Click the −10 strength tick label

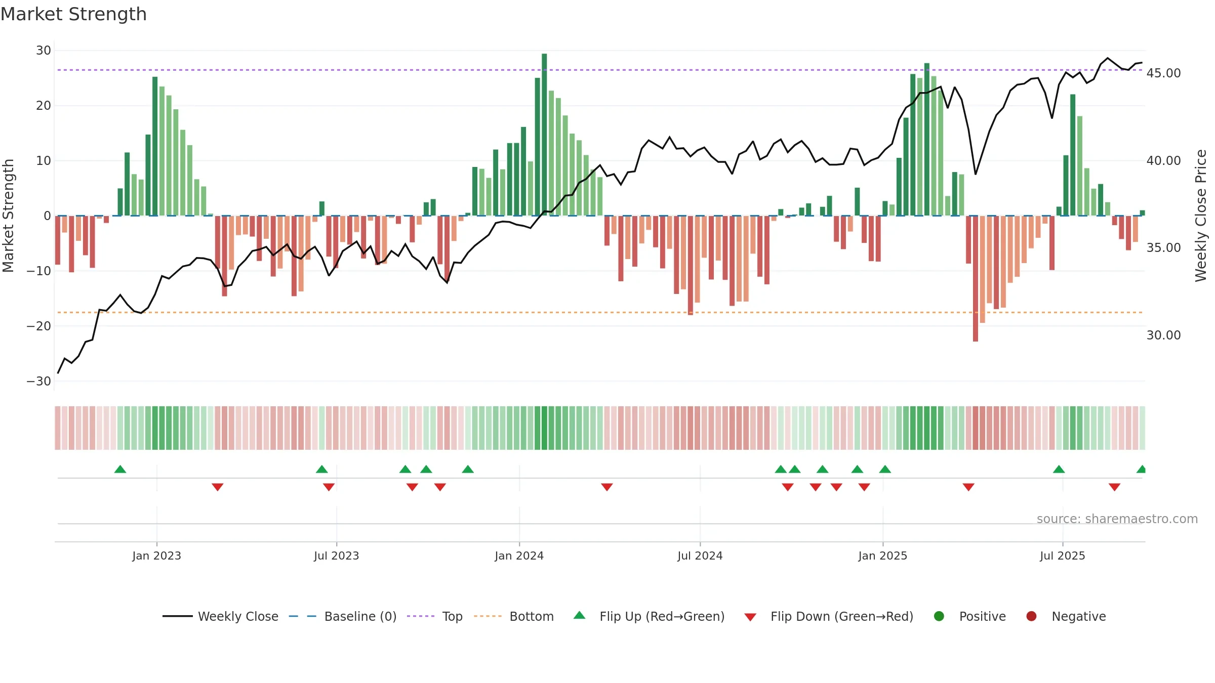tap(39, 271)
